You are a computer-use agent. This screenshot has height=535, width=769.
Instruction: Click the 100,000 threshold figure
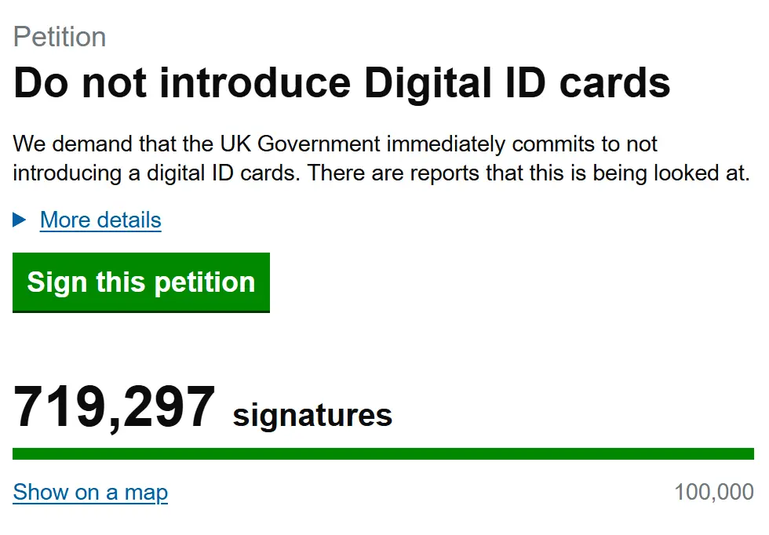[714, 491]
